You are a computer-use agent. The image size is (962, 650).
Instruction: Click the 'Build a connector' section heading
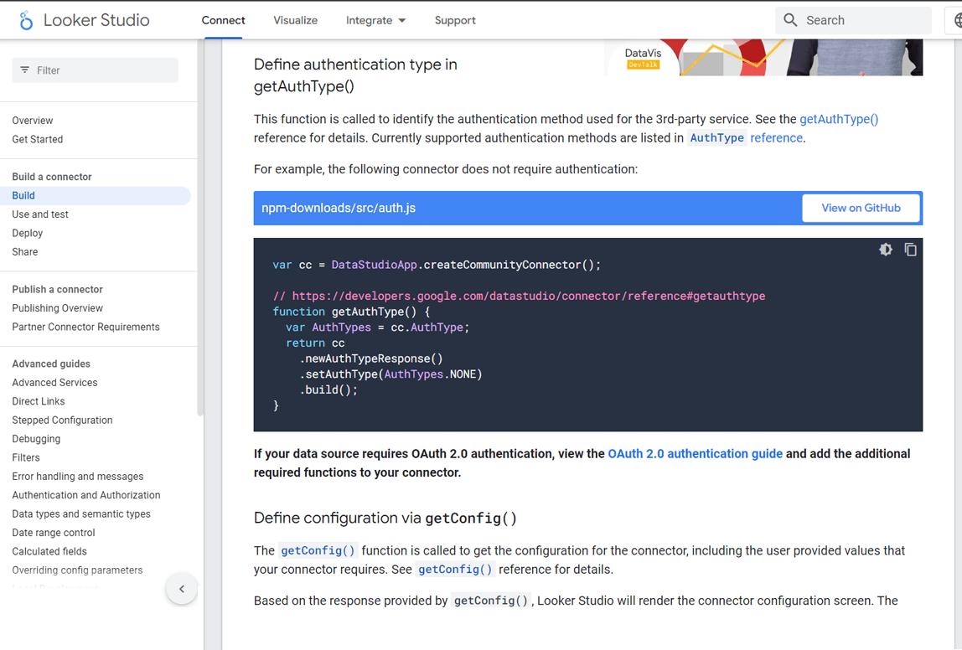[x=52, y=177]
